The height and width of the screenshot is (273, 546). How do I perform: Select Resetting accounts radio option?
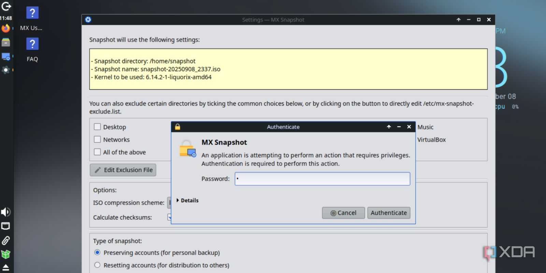[97, 265]
